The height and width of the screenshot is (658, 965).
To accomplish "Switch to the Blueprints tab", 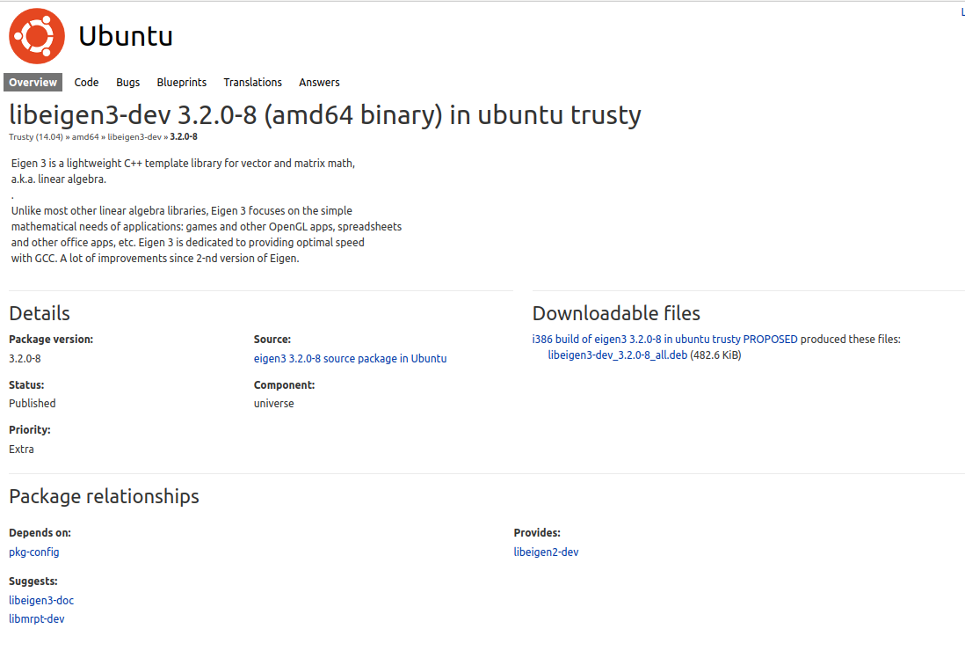I will (x=182, y=82).
